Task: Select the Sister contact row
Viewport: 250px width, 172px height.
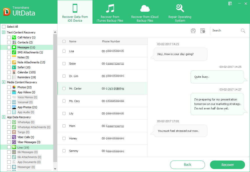Action: tap(102, 64)
